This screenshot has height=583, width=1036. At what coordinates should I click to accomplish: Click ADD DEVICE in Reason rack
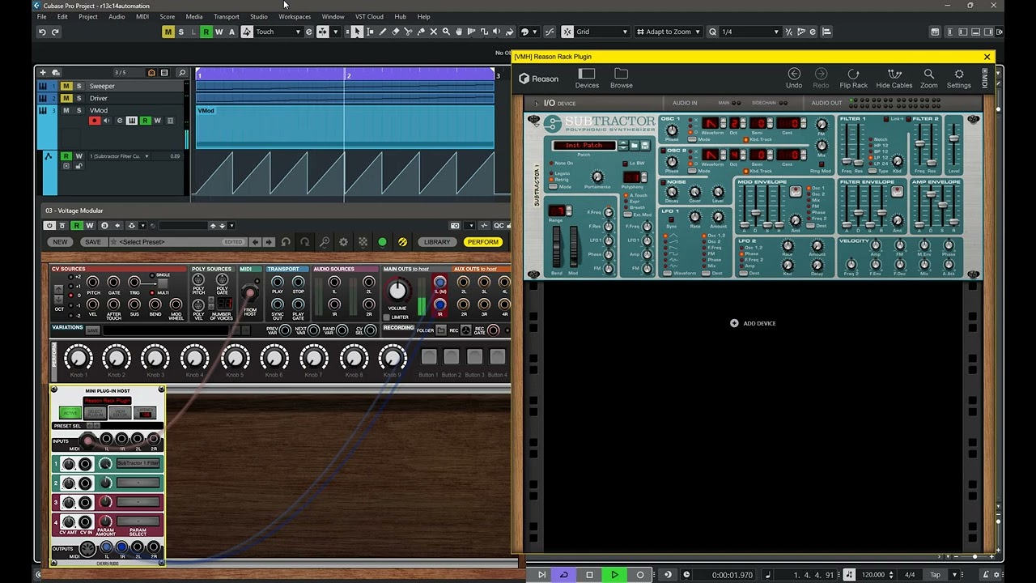tap(754, 323)
